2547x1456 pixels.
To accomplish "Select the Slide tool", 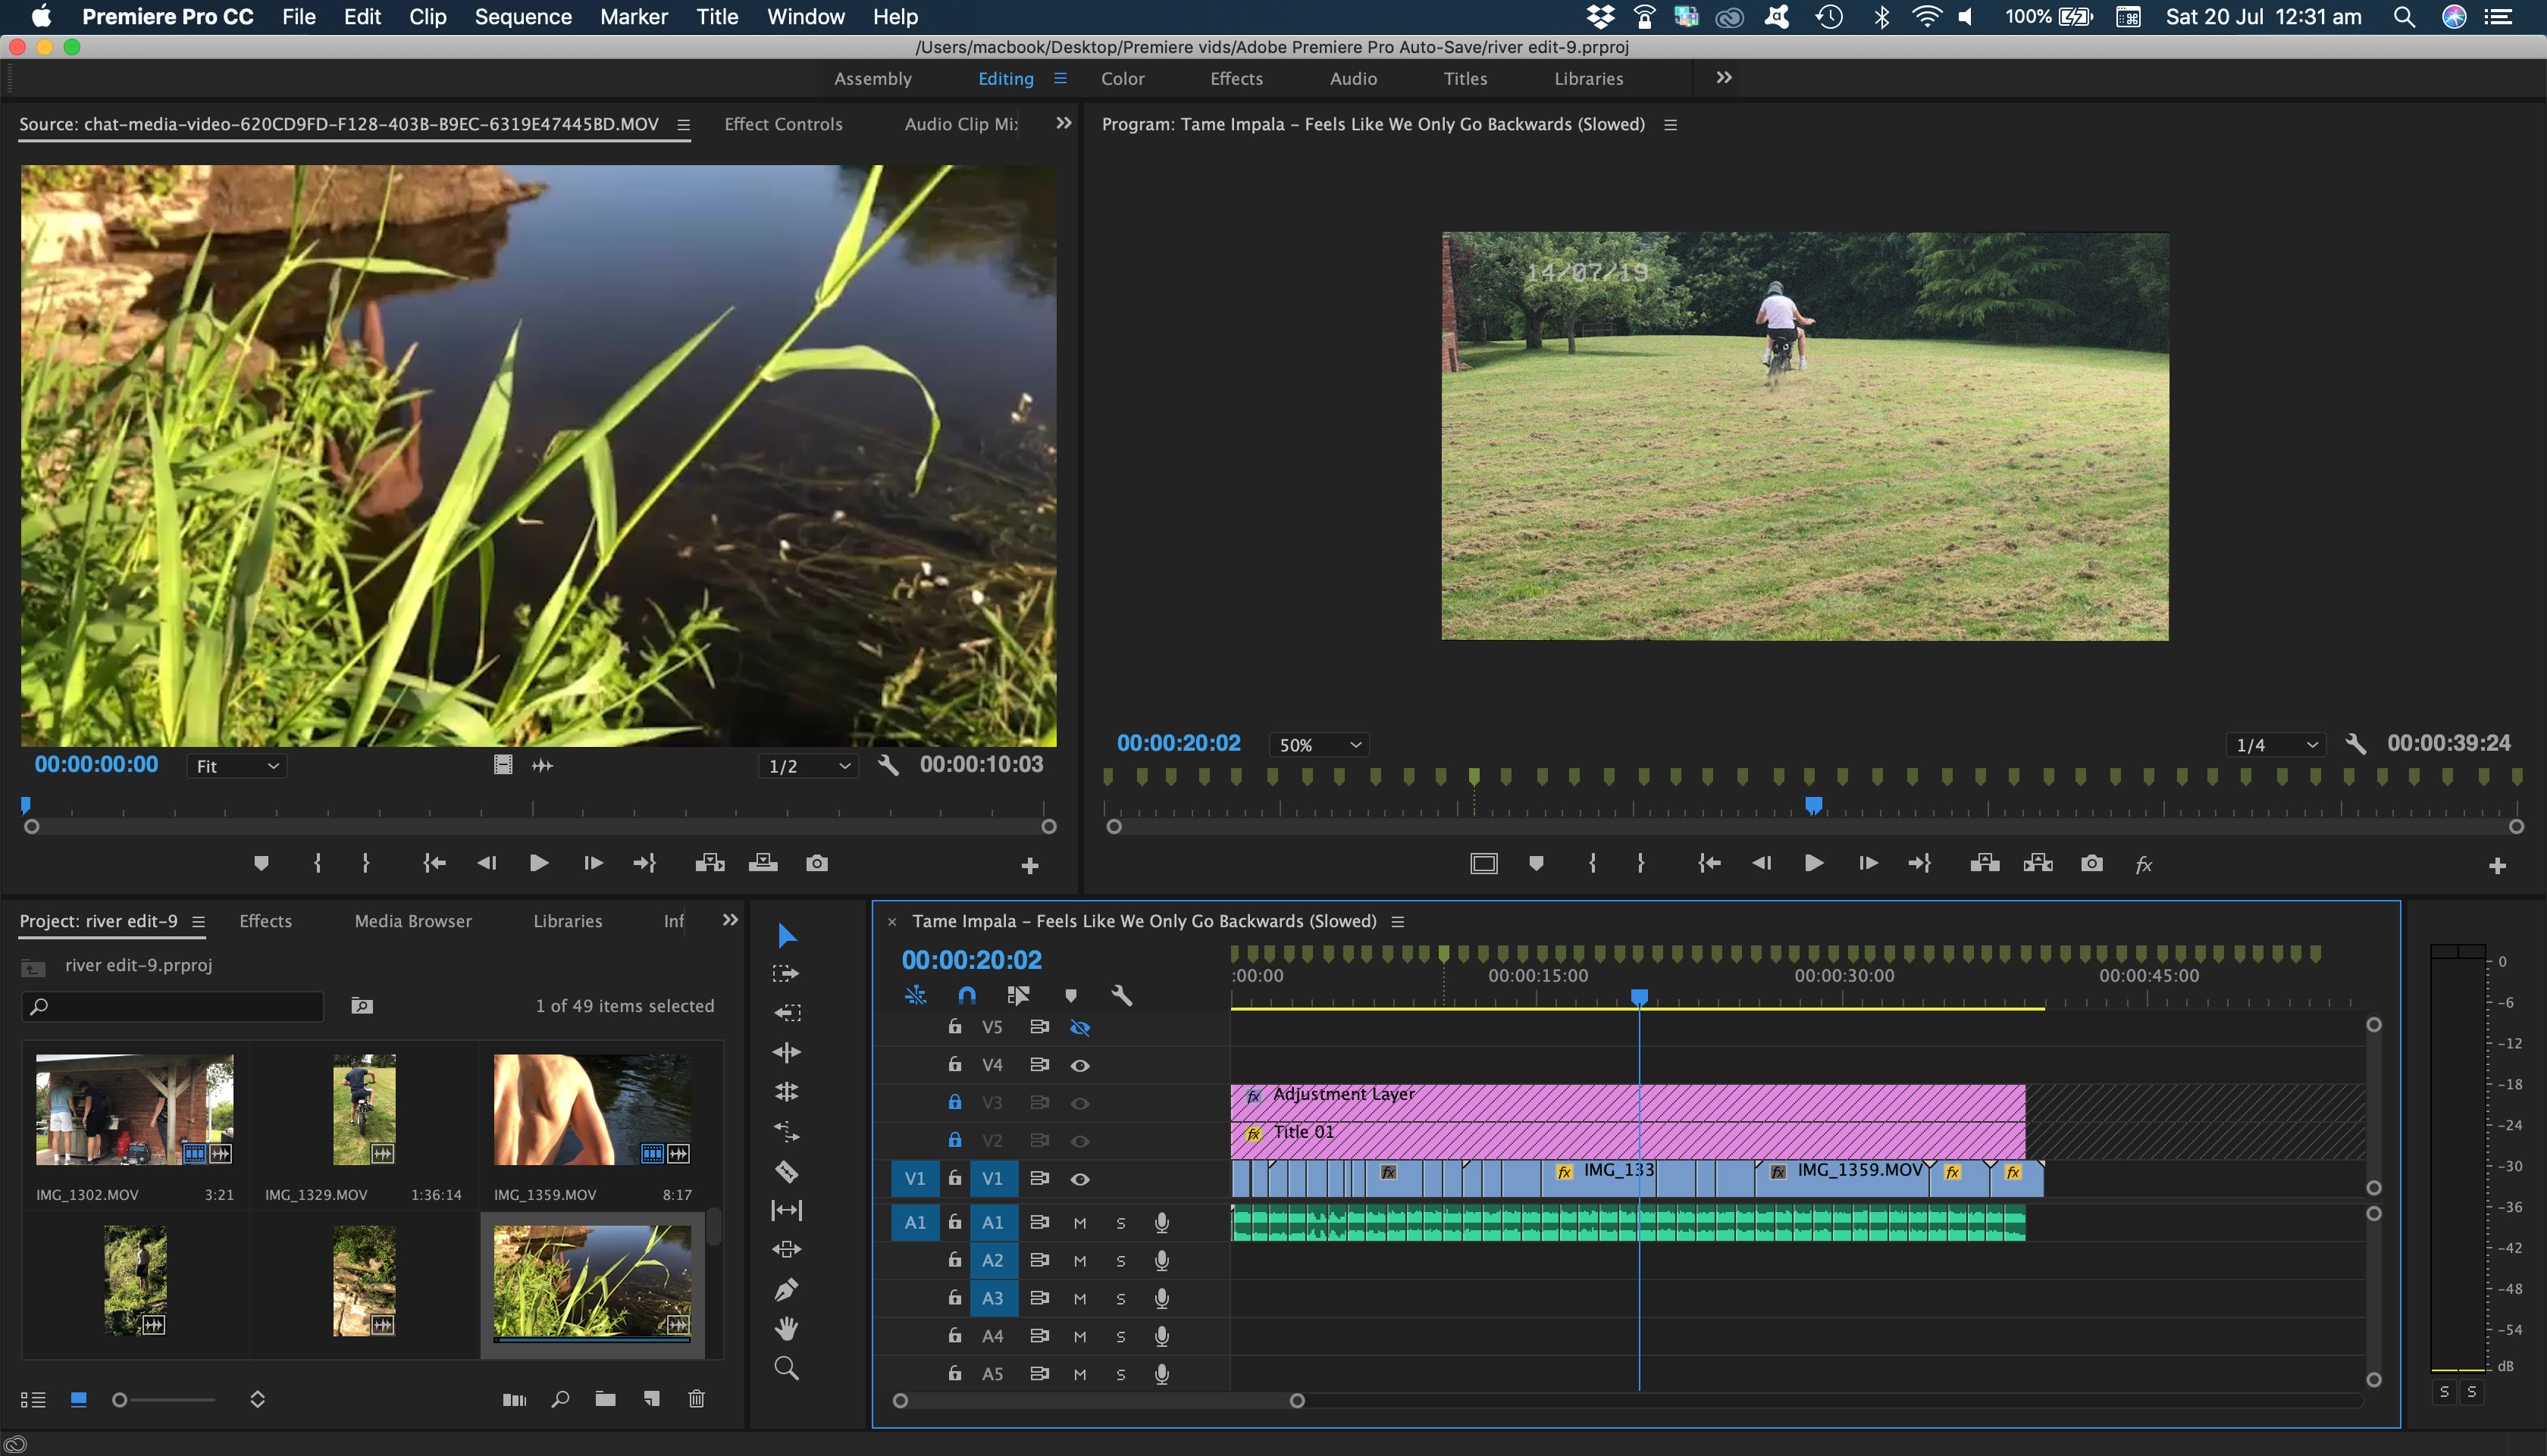I will point(786,1249).
